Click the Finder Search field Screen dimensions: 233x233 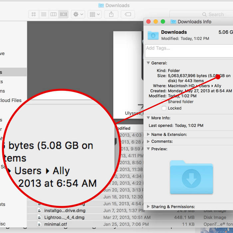[201, 14]
